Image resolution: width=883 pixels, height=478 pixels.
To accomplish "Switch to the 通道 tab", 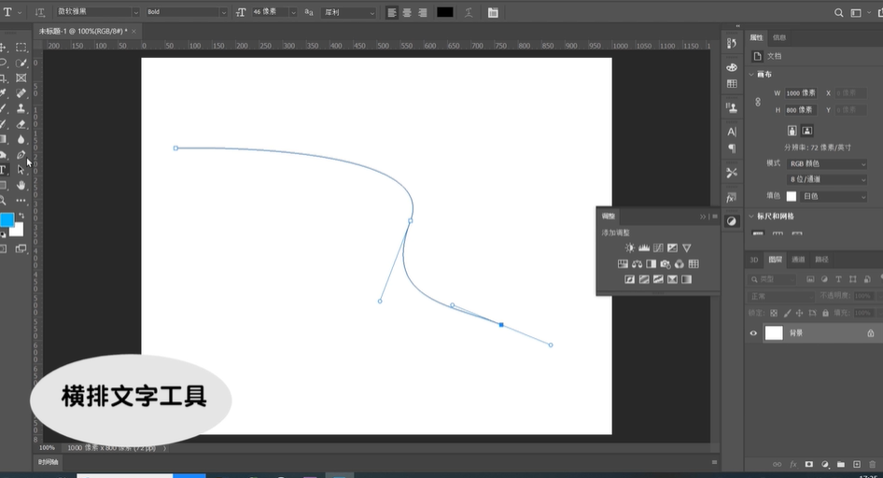I will click(798, 260).
